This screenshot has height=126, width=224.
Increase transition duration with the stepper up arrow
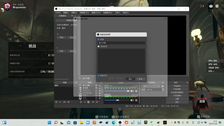[163, 89]
